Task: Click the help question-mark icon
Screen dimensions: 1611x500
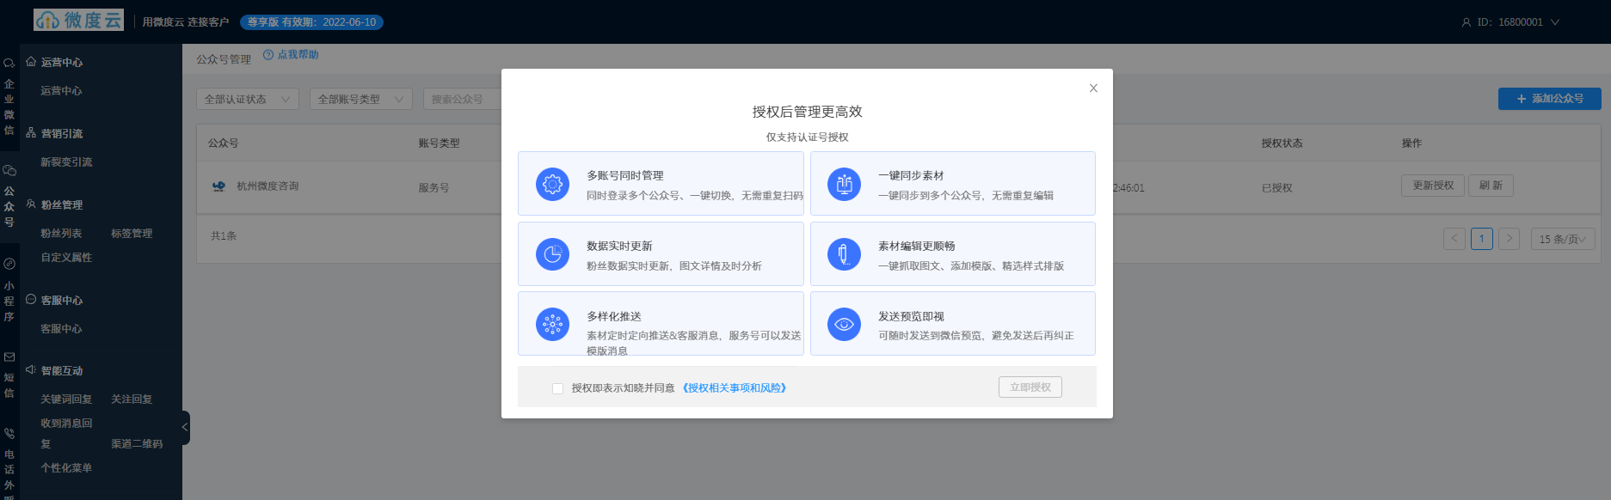Action: (x=268, y=55)
